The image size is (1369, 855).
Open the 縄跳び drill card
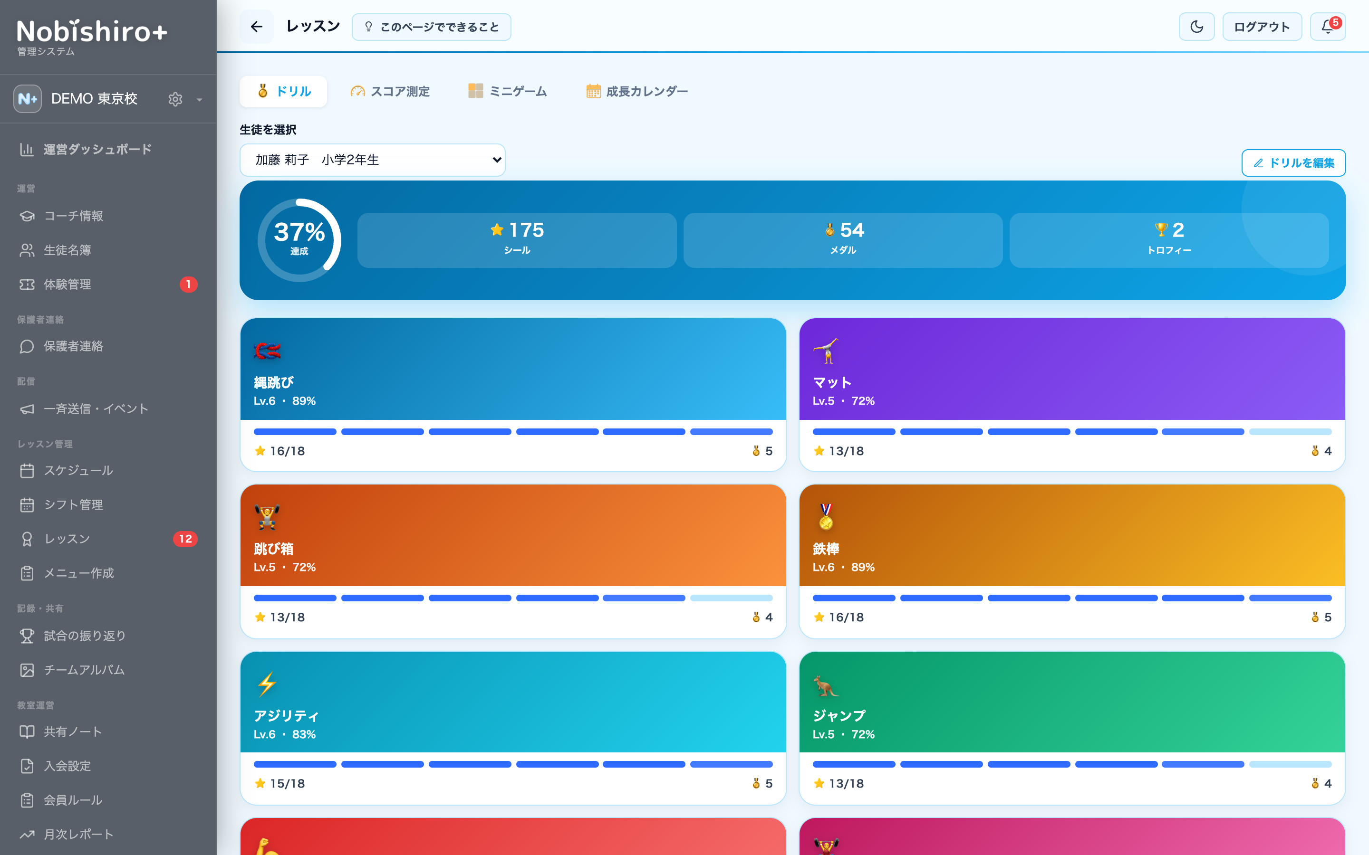(513, 394)
